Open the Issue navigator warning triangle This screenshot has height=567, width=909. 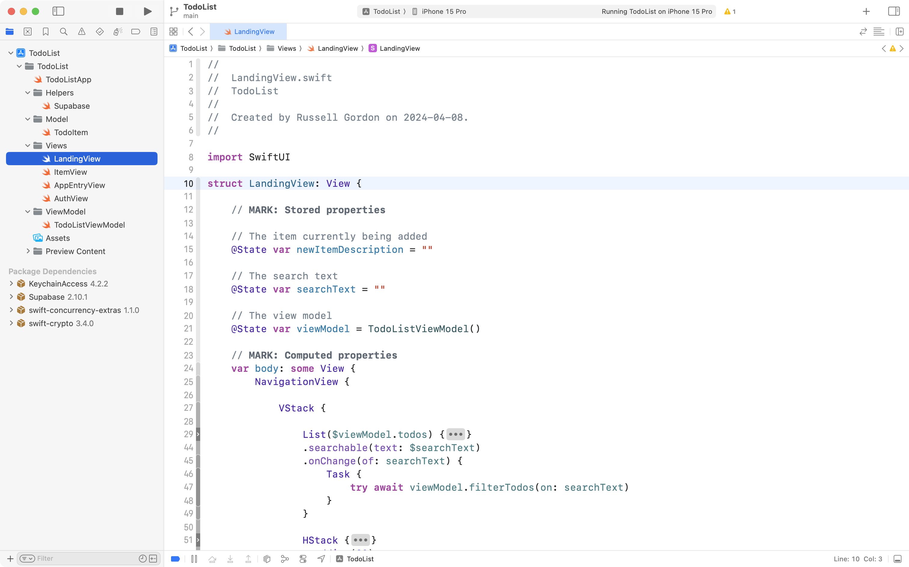pos(82,32)
